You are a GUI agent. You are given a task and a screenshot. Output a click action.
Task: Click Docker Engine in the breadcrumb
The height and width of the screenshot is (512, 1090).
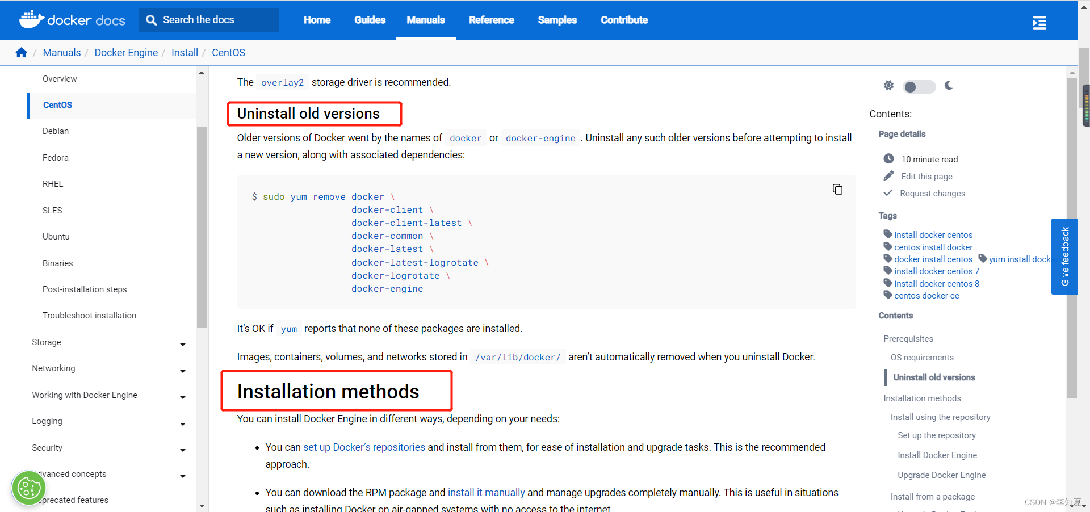click(126, 53)
